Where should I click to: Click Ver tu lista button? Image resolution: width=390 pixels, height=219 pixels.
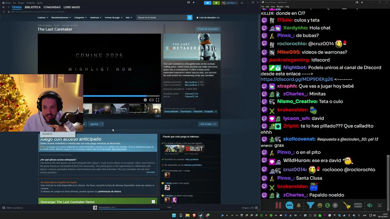208,124
